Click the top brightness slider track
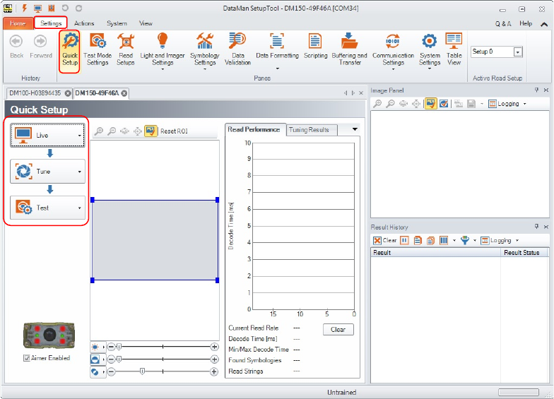Screen dimensions: 554x399 [x=163, y=347]
